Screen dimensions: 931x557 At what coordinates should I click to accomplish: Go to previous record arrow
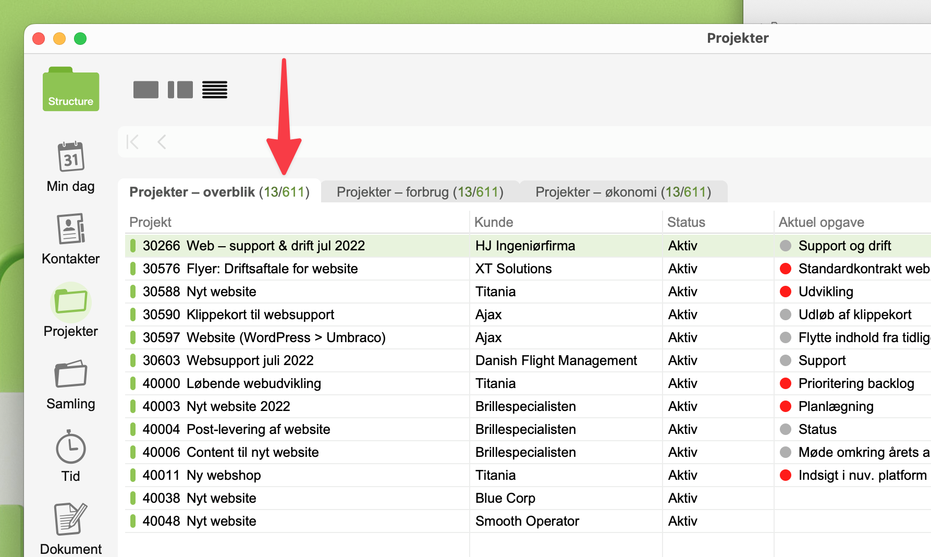162,142
